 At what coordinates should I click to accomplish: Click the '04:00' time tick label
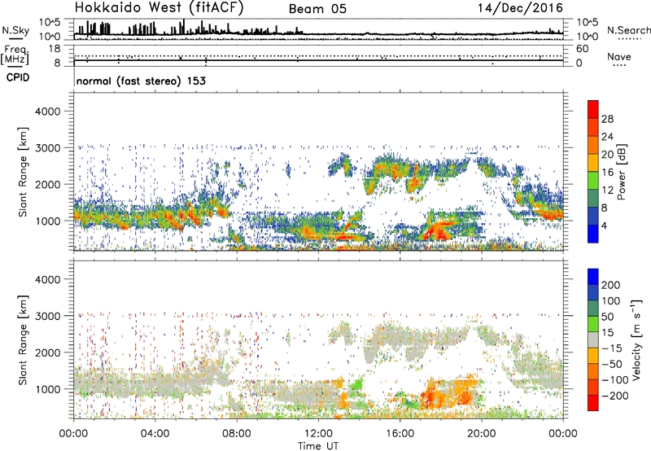pyautogui.click(x=155, y=434)
